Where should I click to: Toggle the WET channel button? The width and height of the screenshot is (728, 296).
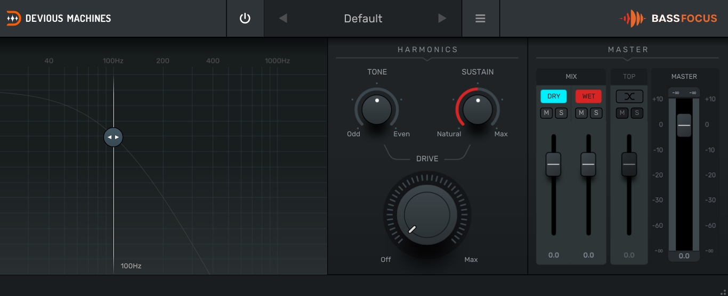click(588, 96)
